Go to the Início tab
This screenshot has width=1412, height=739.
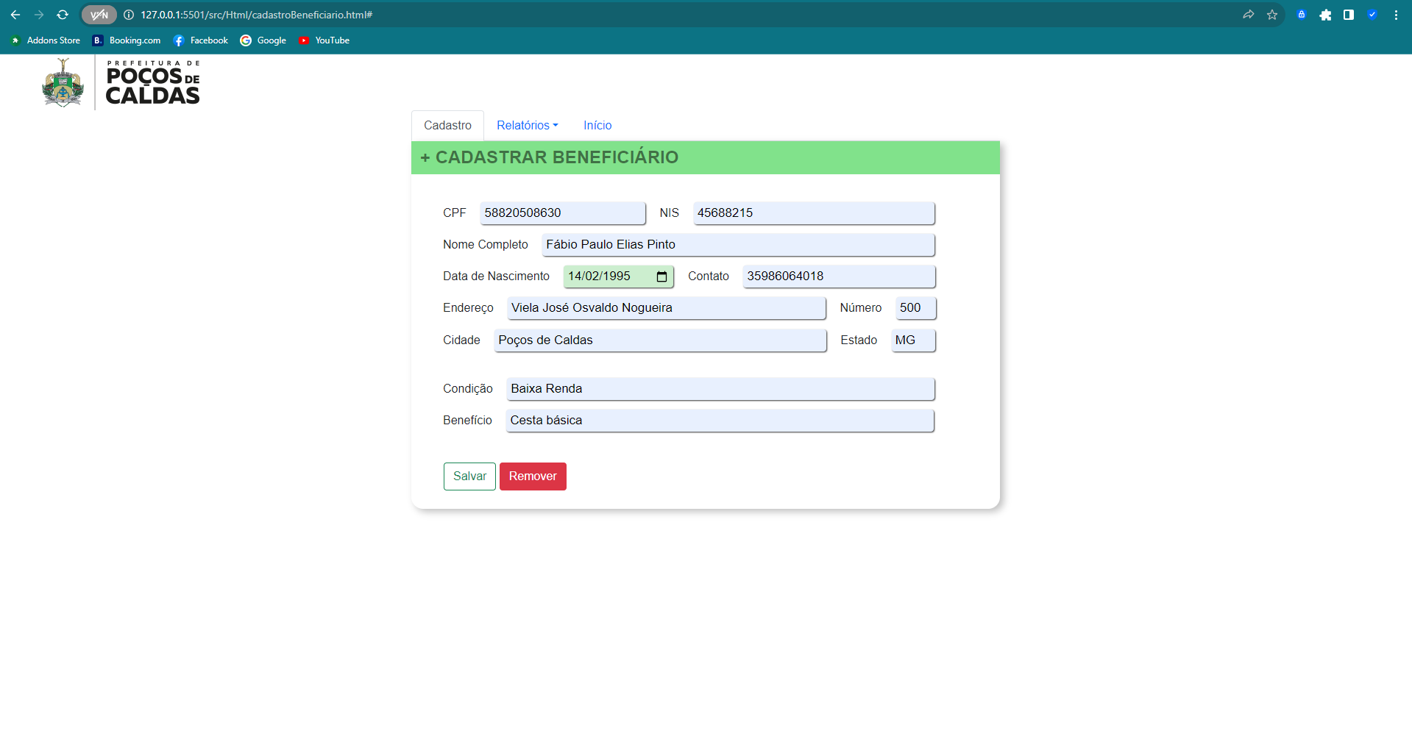click(597, 126)
